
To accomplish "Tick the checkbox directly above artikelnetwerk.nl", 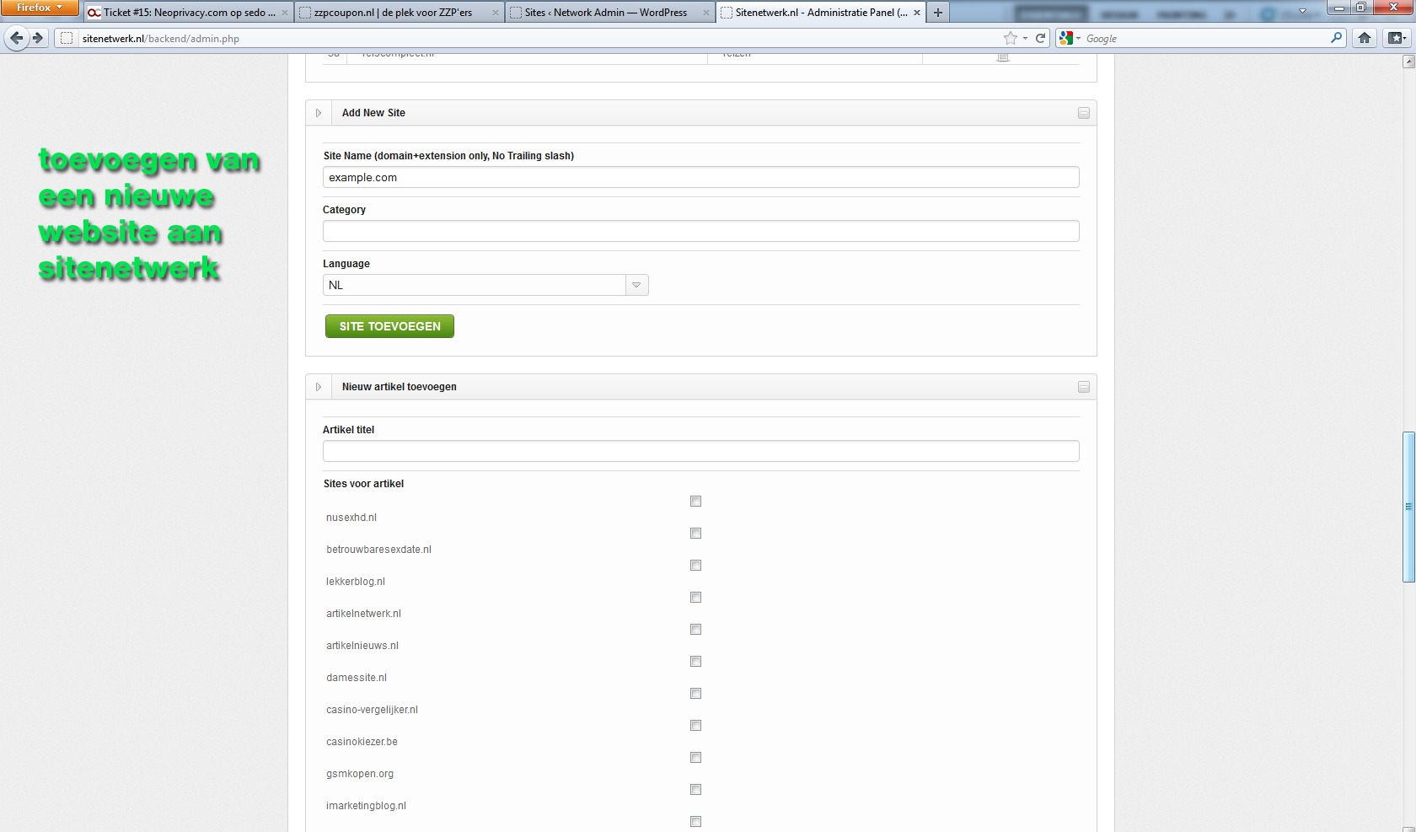I will (x=695, y=598).
